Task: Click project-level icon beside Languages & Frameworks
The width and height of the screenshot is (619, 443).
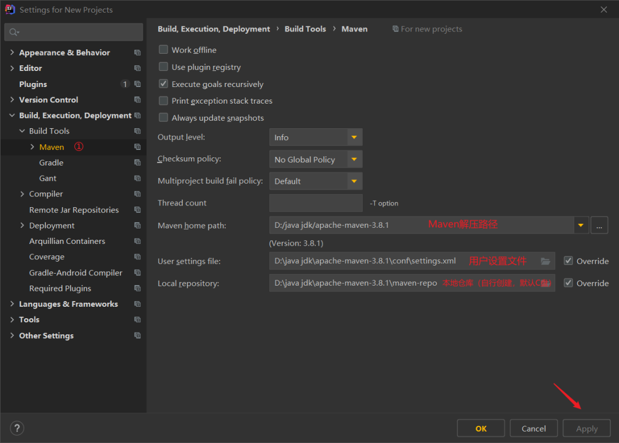Action: point(138,304)
